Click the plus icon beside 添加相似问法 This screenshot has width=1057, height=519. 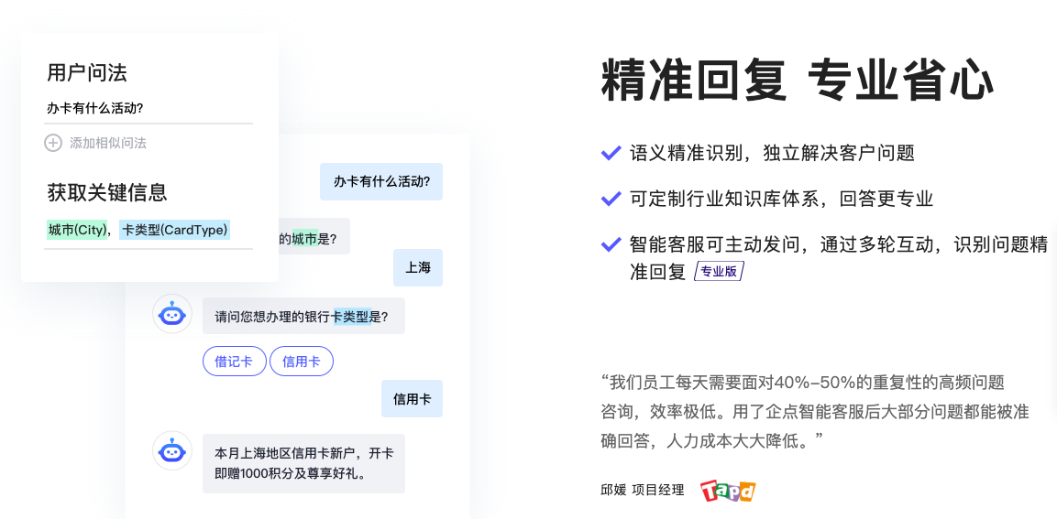pos(53,143)
